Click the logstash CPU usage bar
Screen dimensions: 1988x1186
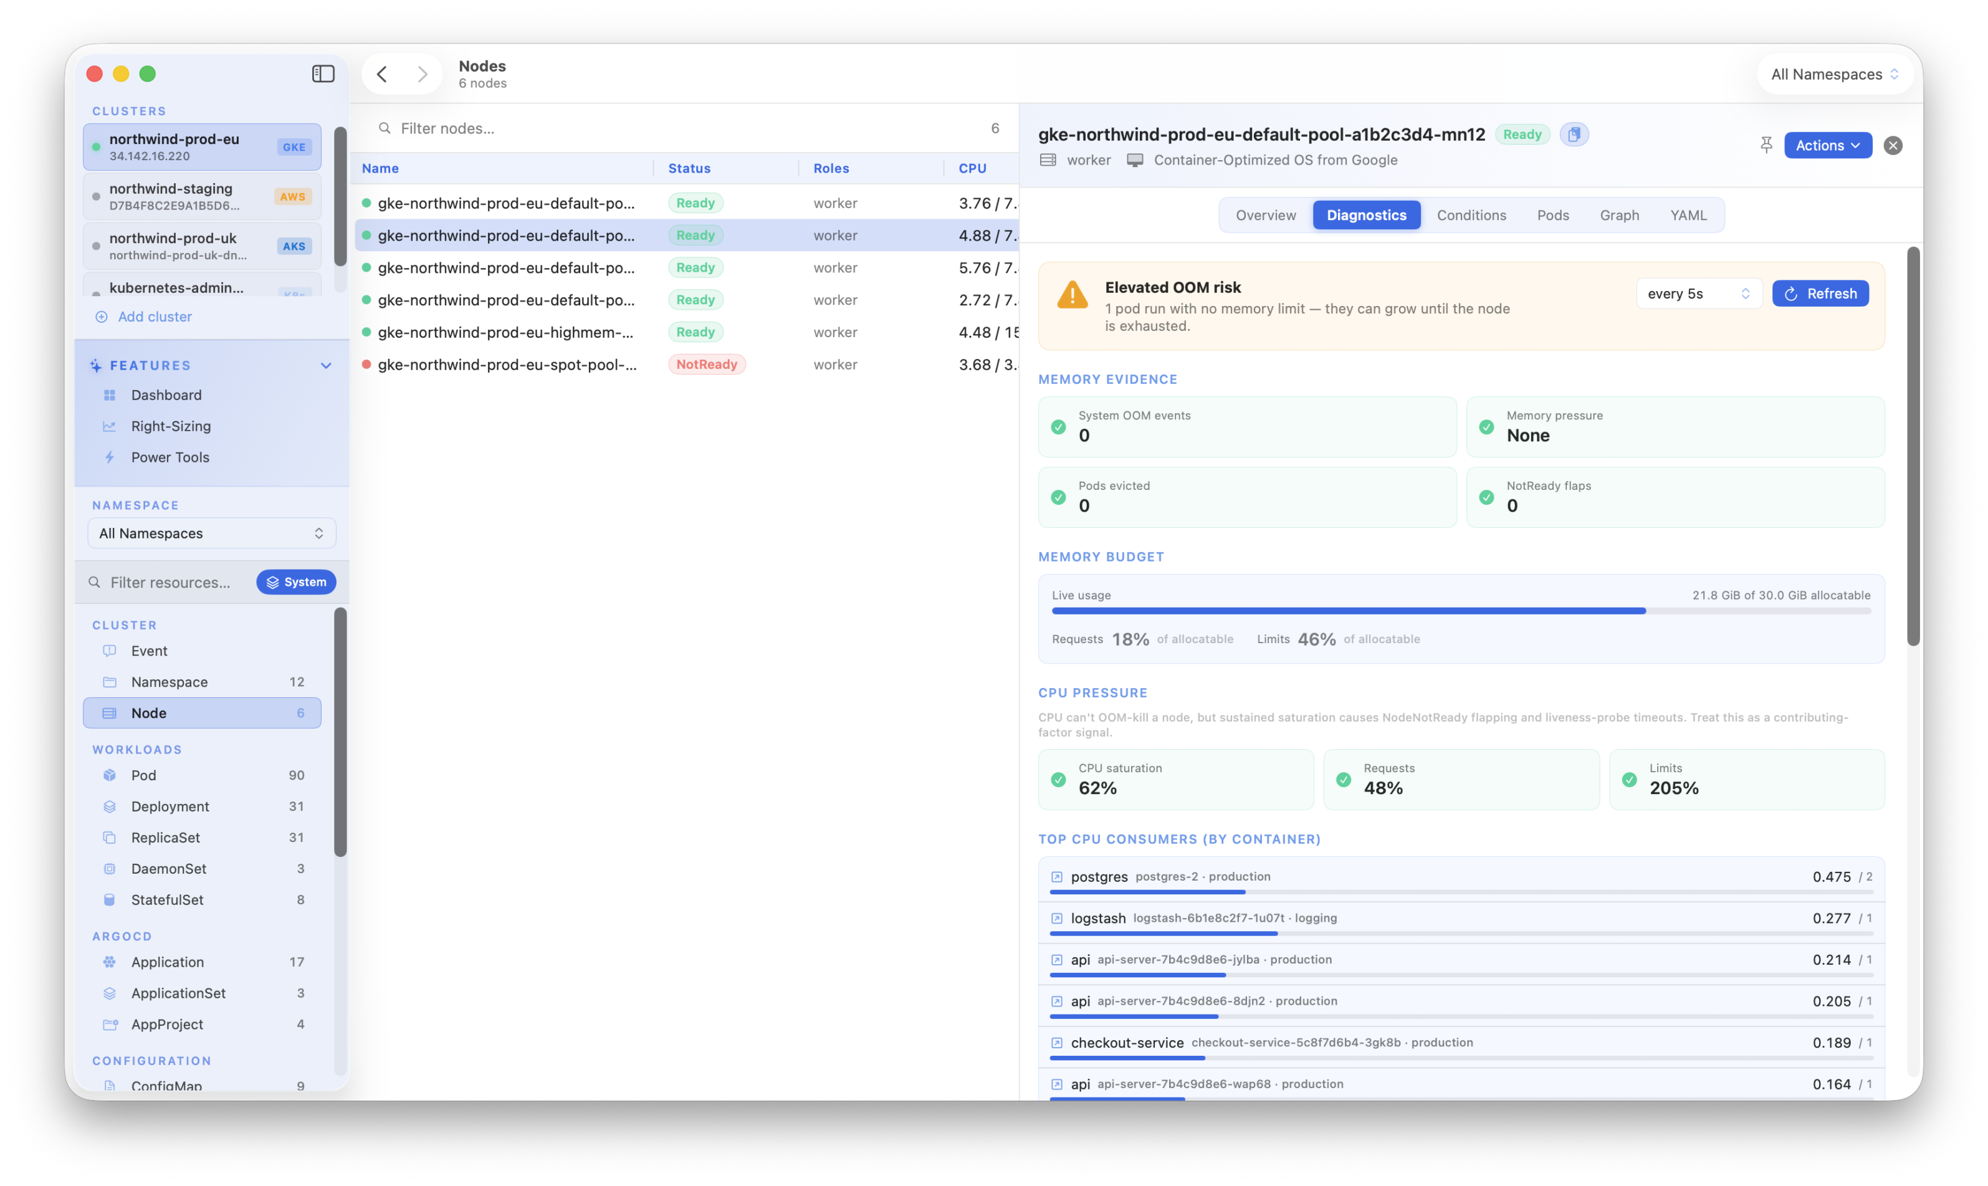pyautogui.click(x=1461, y=934)
